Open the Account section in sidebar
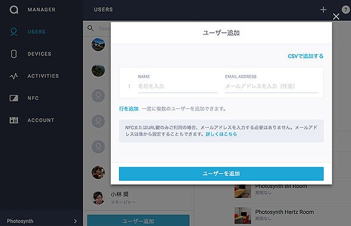The width and height of the screenshot is (351, 226). pos(41,120)
